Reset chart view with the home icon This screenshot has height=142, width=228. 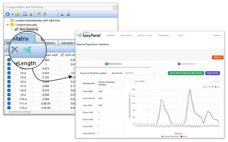point(215,87)
